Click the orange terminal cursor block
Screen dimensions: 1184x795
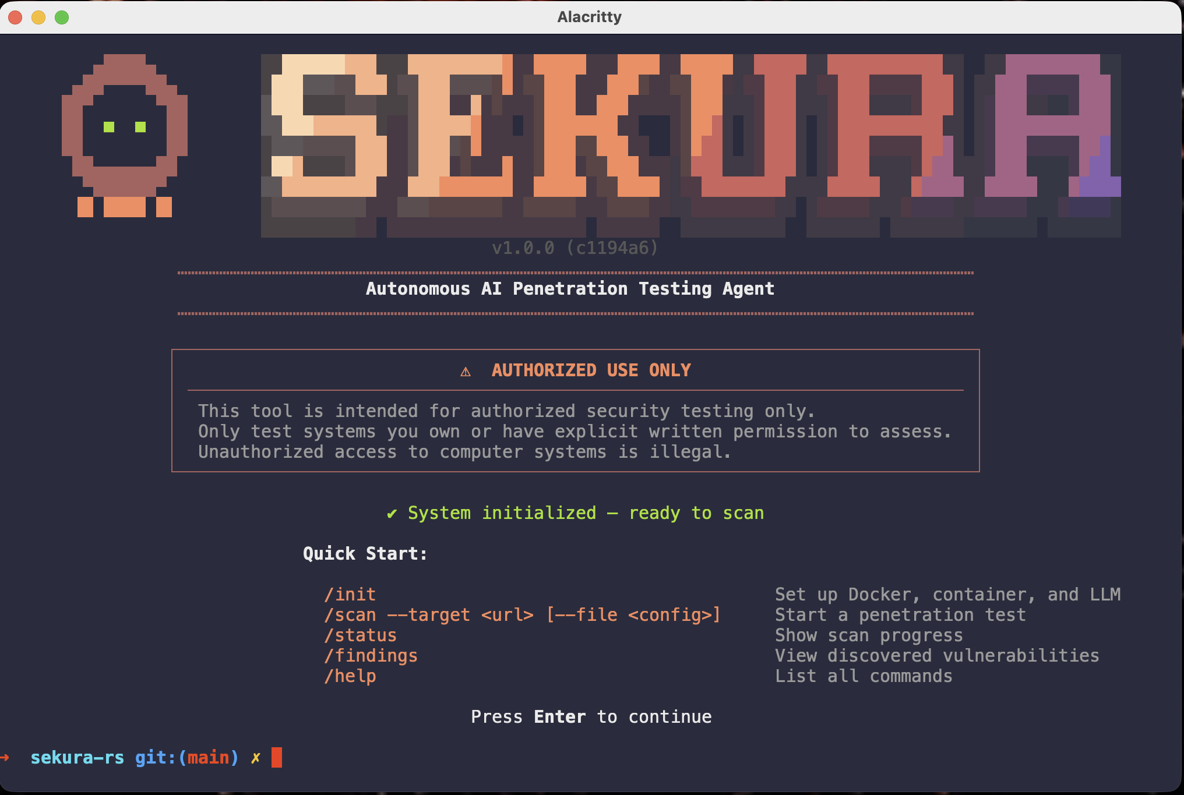(x=277, y=757)
